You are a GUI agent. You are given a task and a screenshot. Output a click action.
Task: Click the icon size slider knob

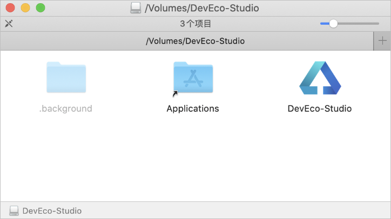333,24
